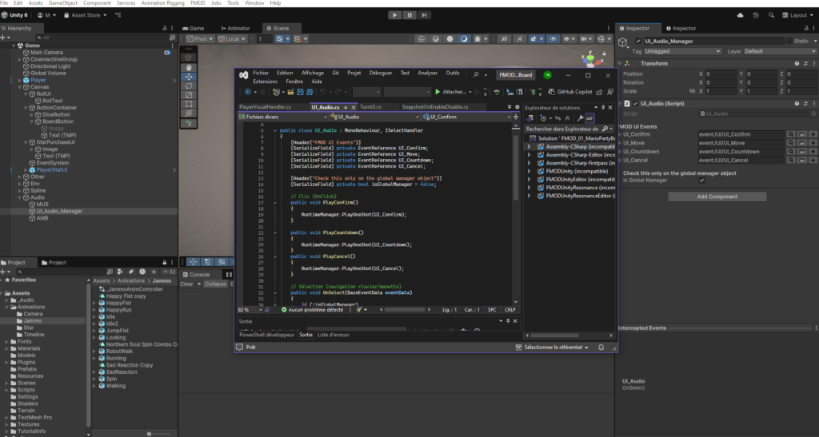Screen dimensions: 819x437
Task: Open the Undo History icon in Unity toolbar
Action: pyautogui.click(x=757, y=14)
